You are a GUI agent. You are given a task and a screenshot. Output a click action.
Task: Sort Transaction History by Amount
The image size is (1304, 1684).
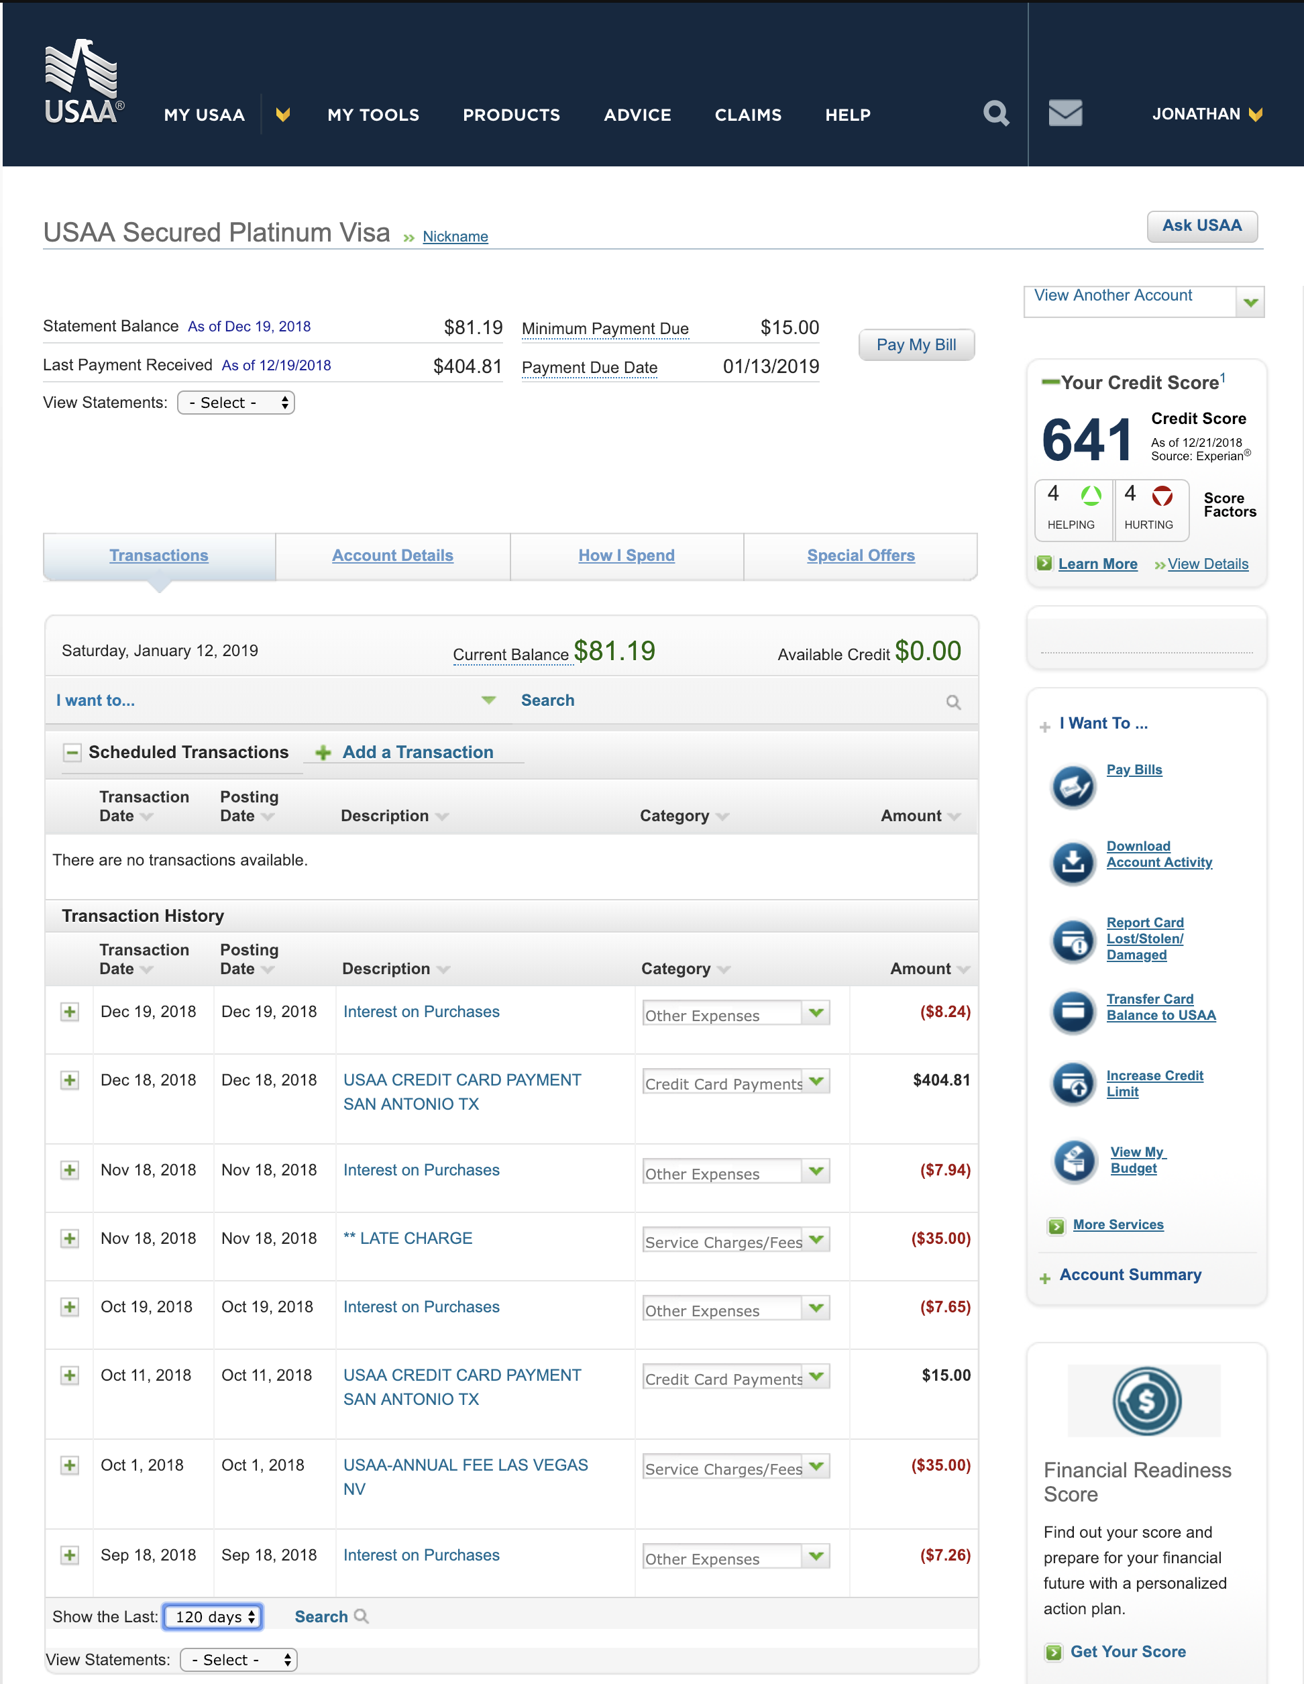pos(930,969)
